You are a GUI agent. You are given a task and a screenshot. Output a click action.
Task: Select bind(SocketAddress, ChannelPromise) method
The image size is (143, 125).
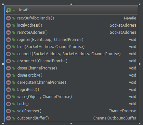point(51,47)
